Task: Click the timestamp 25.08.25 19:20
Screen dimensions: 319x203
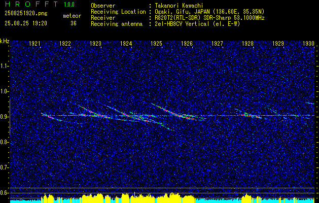Action: [26, 23]
